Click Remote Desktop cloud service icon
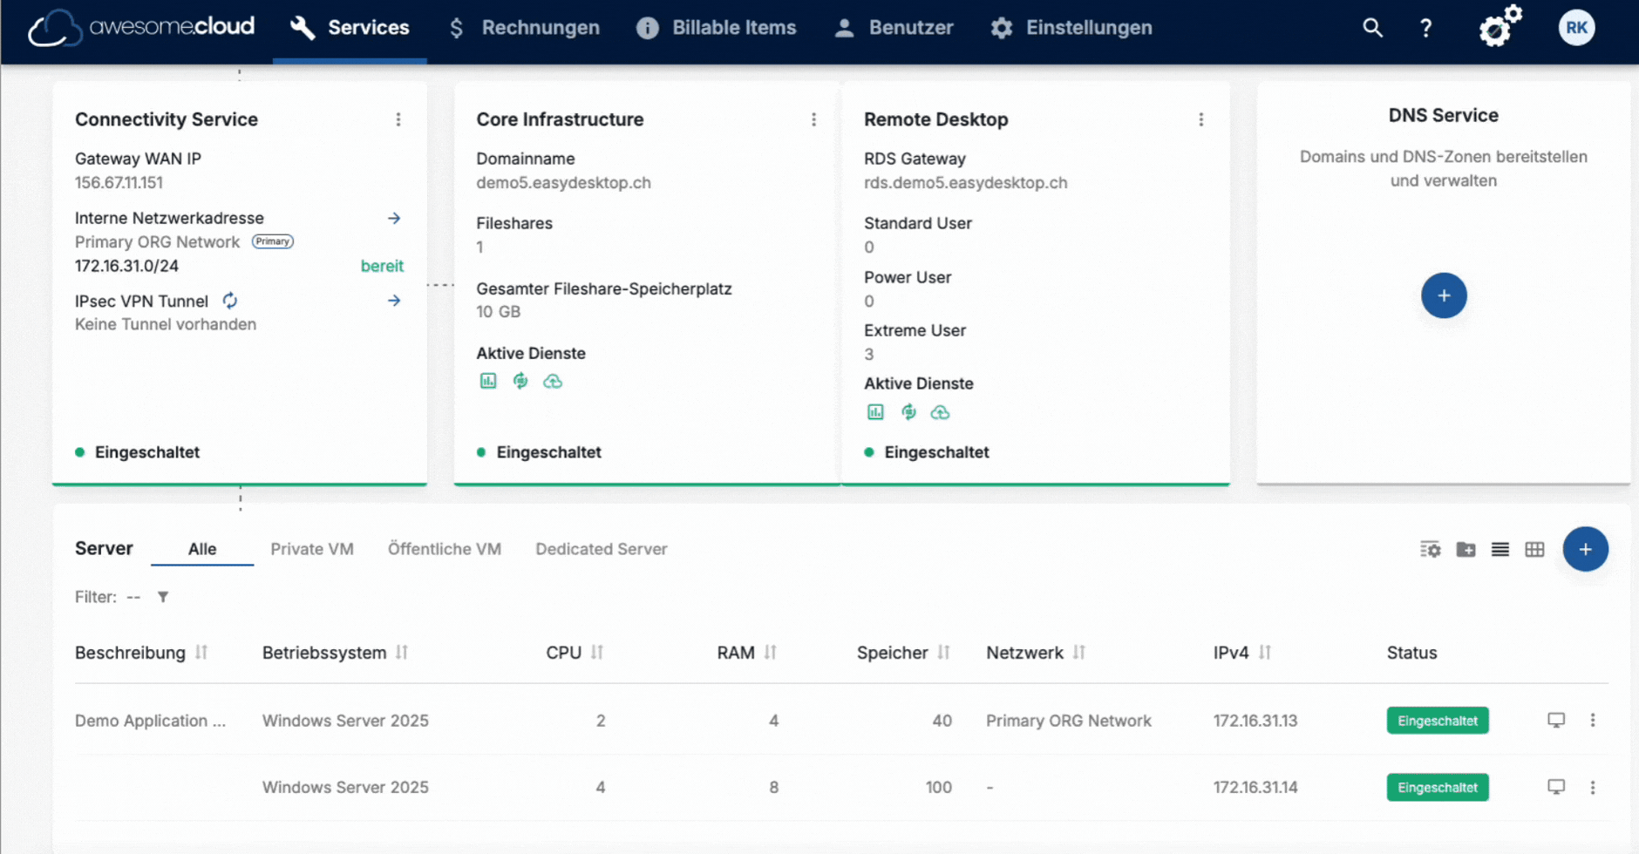 pos(940,412)
